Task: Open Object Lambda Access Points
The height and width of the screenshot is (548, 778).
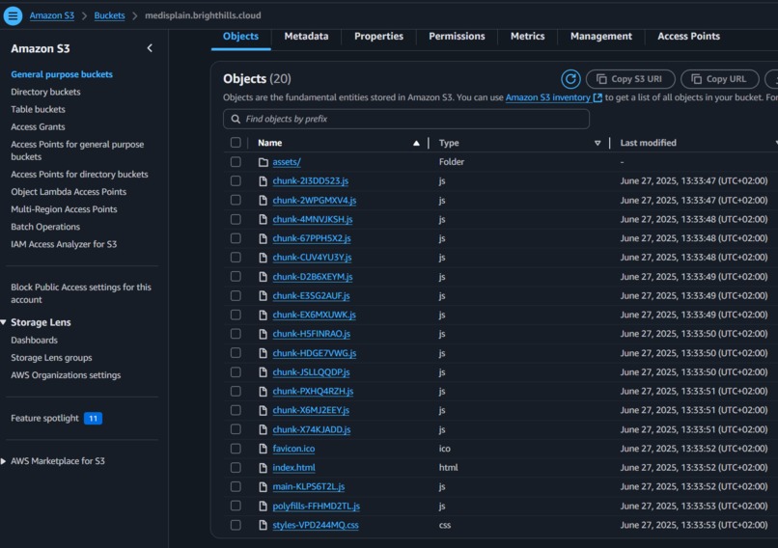Action: [x=69, y=192]
